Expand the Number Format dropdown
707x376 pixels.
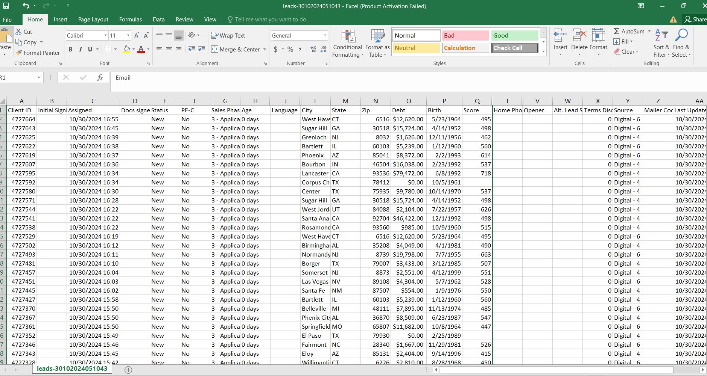(325, 35)
